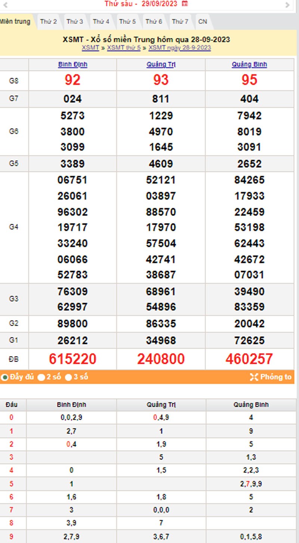Click the XSMT breadcrumb link
This screenshot has width=299, height=543.
[x=90, y=48]
